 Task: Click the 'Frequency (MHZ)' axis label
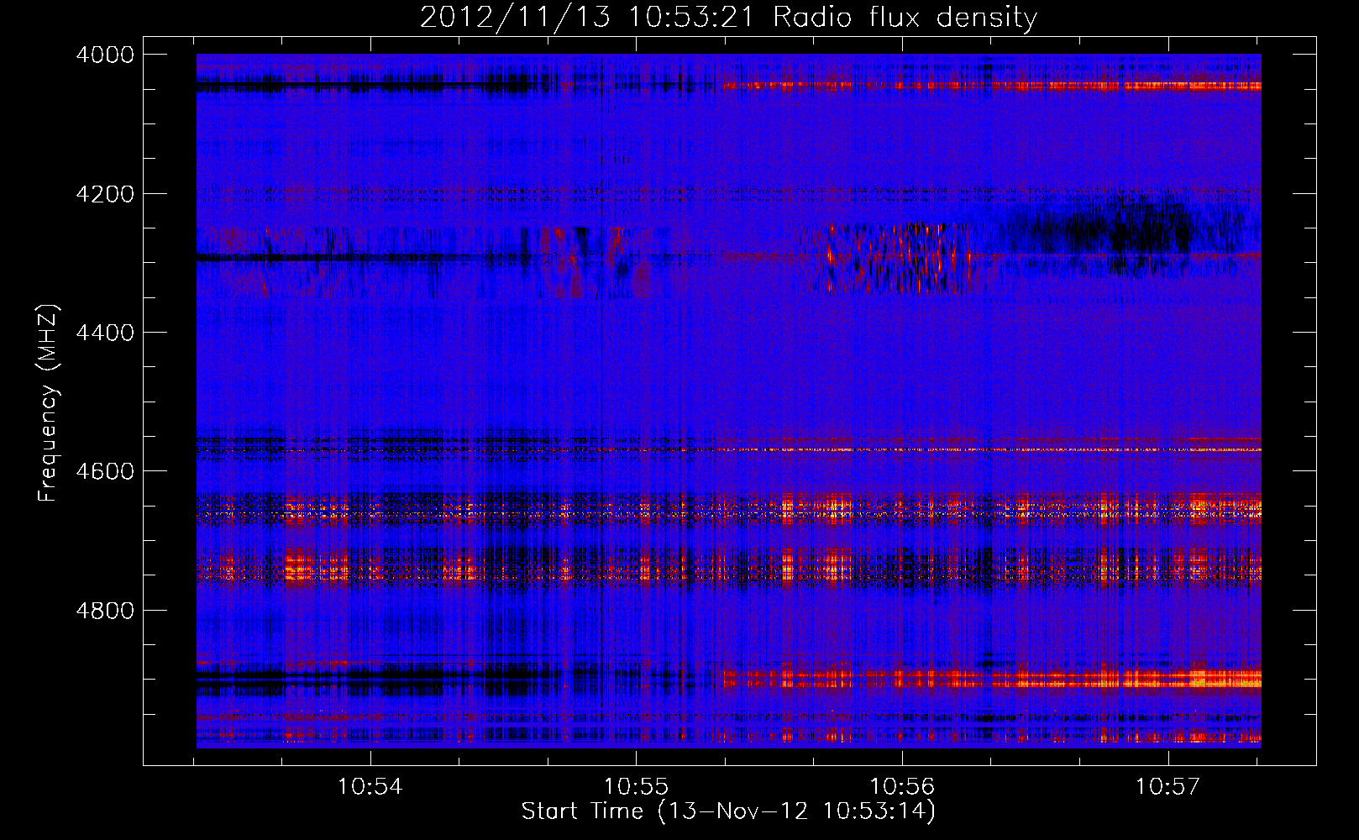pos(48,403)
